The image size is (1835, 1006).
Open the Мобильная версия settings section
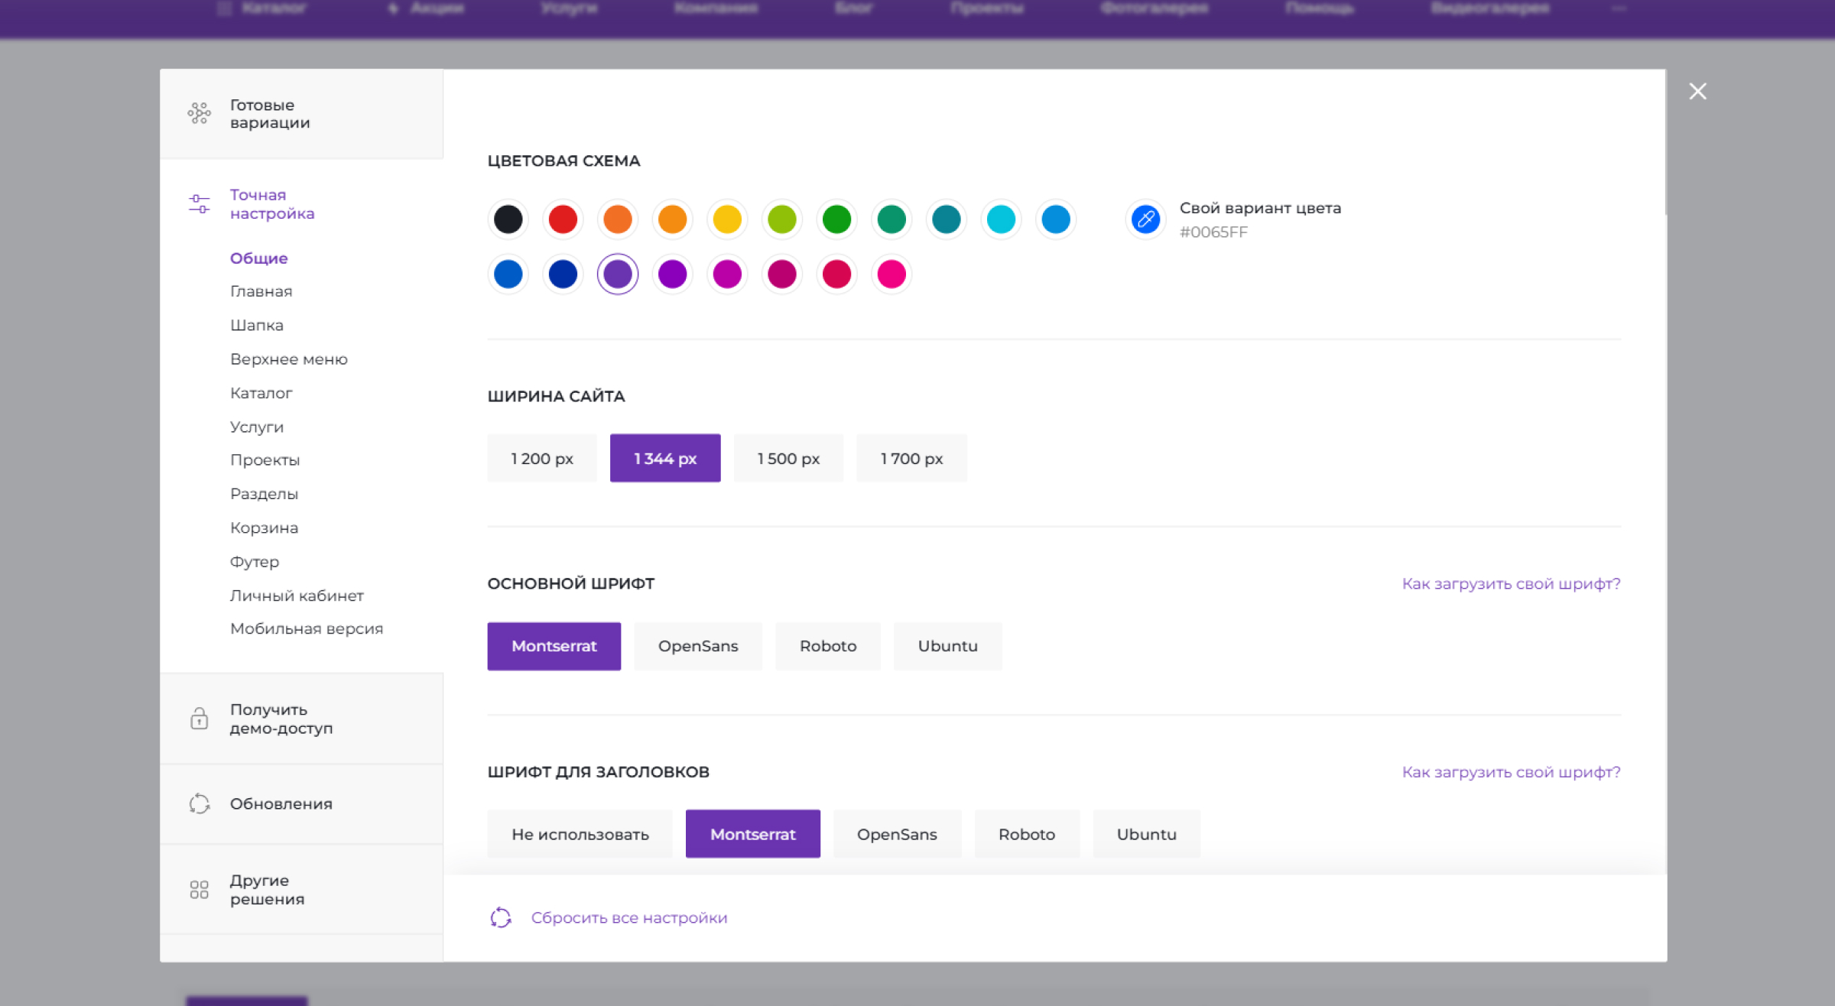pyautogui.click(x=306, y=628)
